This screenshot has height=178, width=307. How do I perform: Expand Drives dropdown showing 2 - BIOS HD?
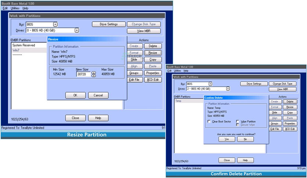[228, 89]
